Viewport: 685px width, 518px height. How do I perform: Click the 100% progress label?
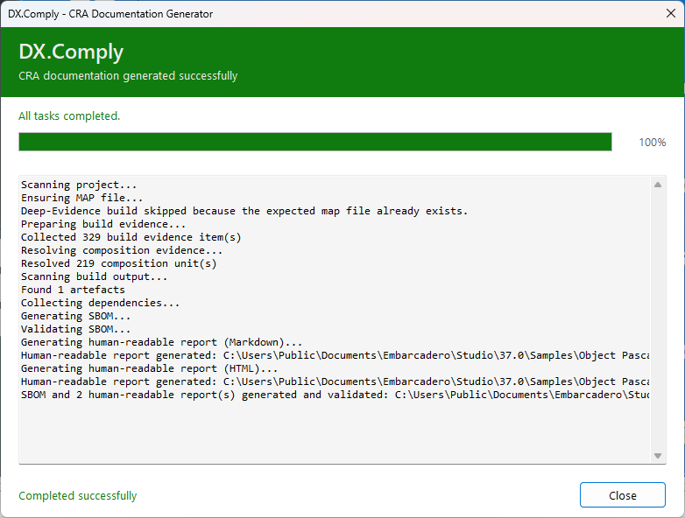653,143
